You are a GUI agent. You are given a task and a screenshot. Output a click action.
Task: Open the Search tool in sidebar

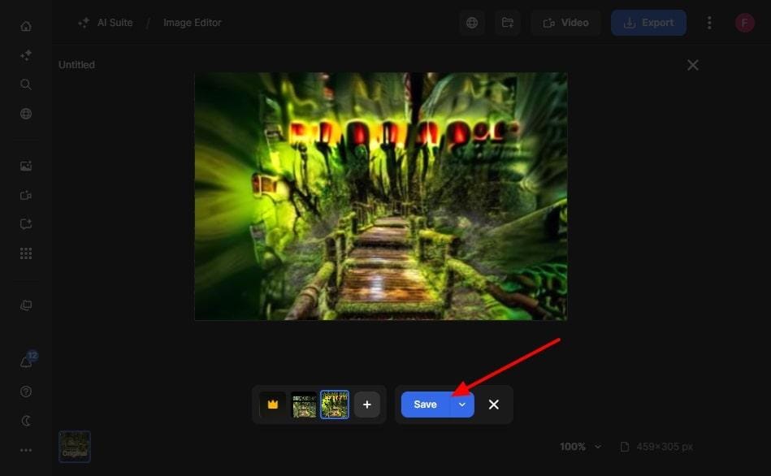[x=25, y=84]
